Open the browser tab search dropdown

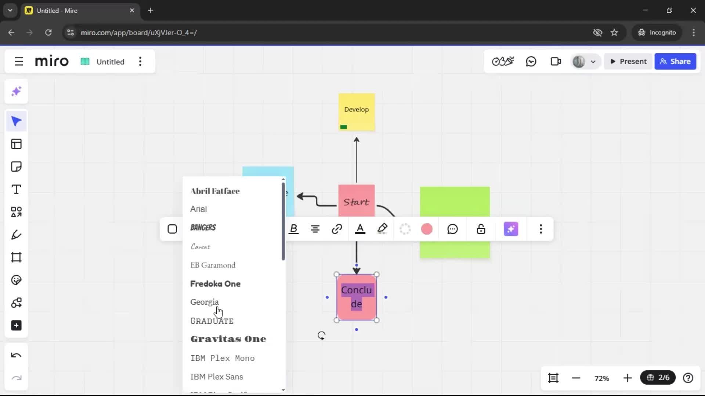[10, 11]
